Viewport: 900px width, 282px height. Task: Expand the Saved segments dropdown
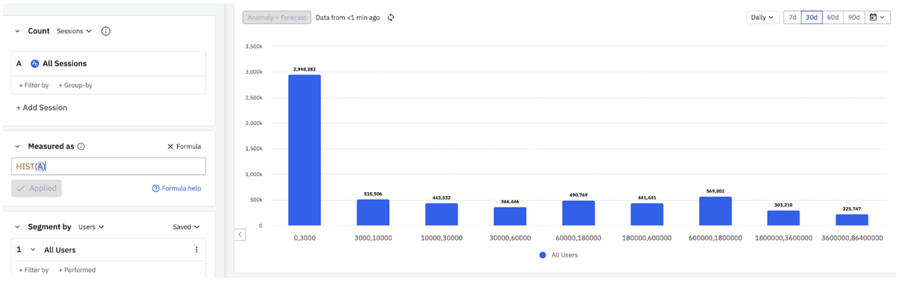(186, 227)
